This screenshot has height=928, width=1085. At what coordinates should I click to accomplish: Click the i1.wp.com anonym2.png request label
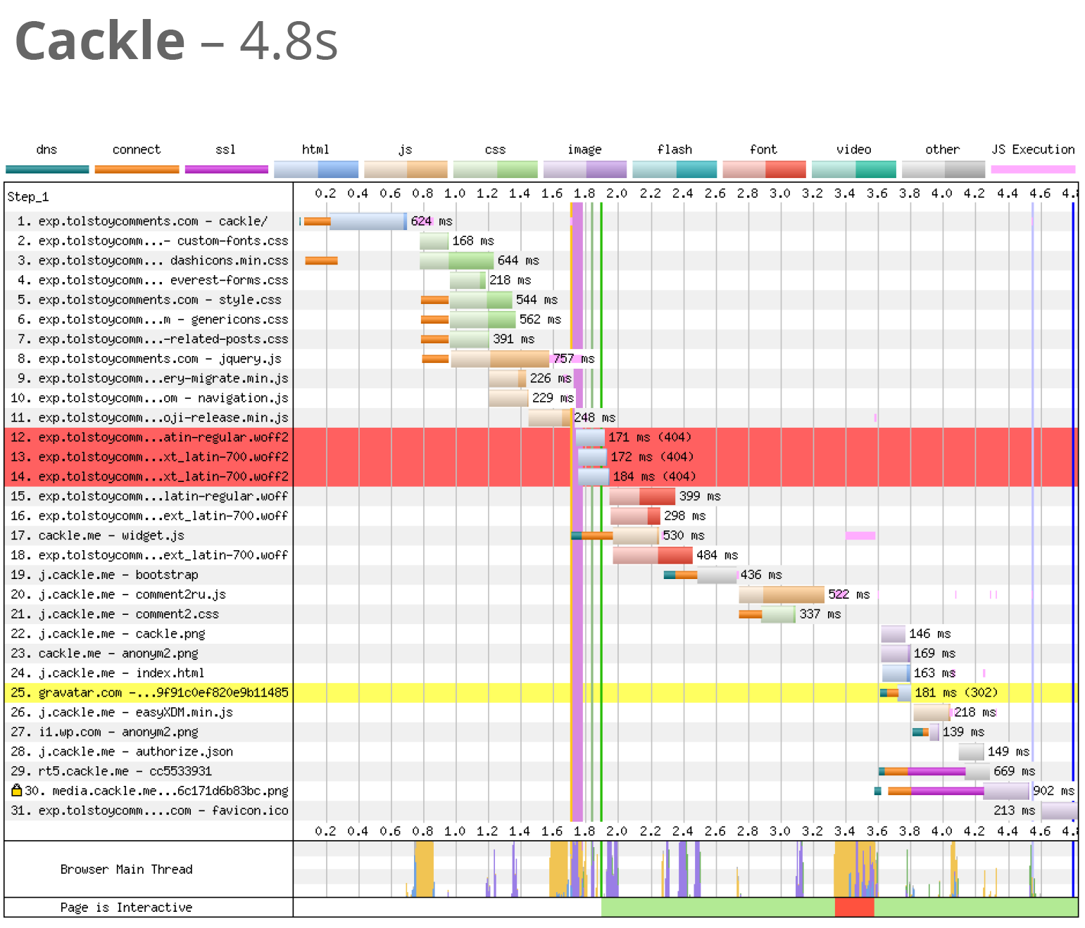104,733
